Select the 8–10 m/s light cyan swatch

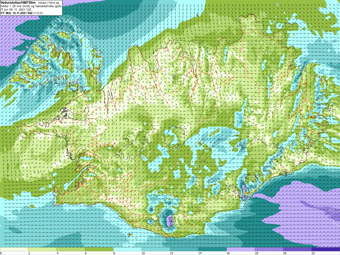point(127,249)
